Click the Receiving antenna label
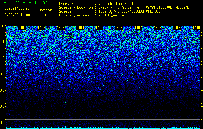203x129 pixels. point(74,15)
